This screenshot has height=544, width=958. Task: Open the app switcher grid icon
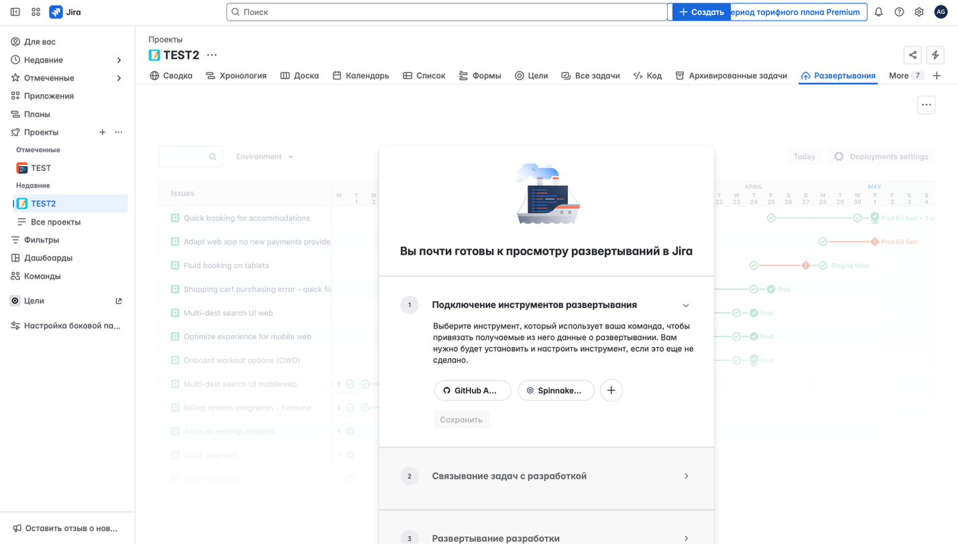[x=36, y=11]
